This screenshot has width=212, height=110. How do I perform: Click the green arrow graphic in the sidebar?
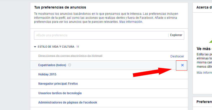pos(210,41)
